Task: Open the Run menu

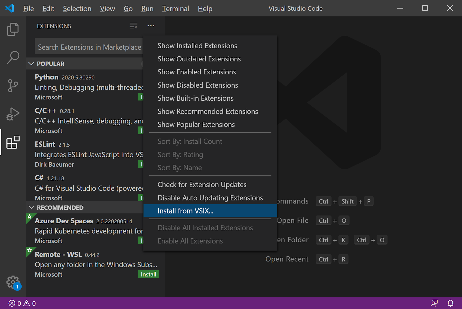Action: (147, 9)
